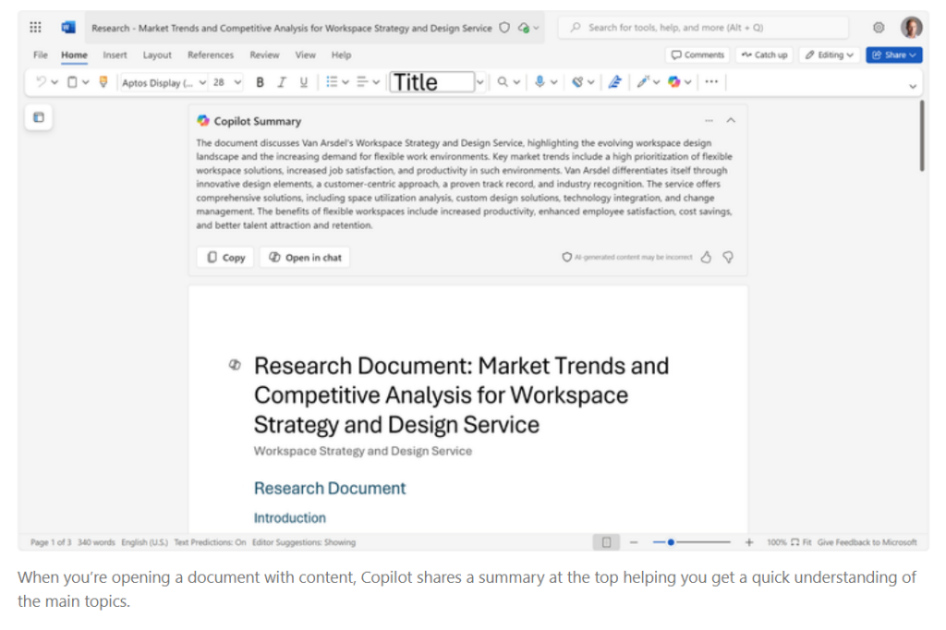The image size is (946, 630).
Task: Collapse the Copilot Summary panel
Action: pos(731,121)
